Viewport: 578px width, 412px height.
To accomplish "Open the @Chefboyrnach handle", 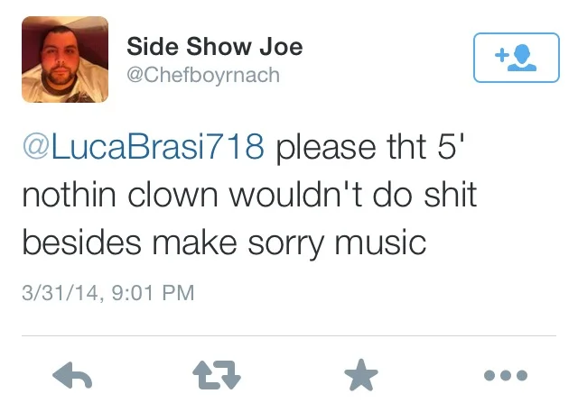I will [203, 75].
